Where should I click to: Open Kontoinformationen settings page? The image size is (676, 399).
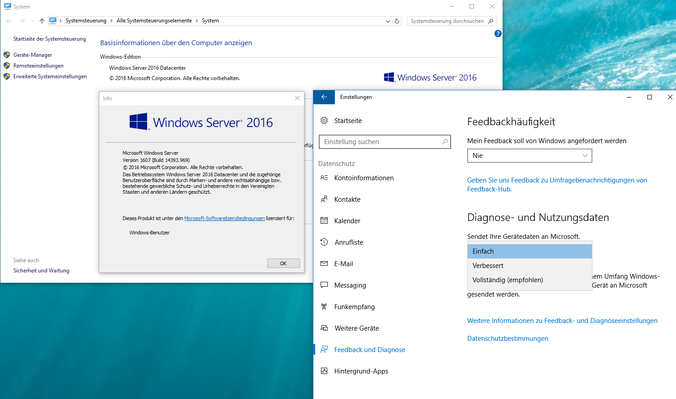[x=364, y=178]
